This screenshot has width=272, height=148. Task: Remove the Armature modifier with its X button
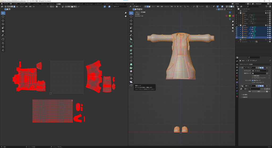[267, 68]
